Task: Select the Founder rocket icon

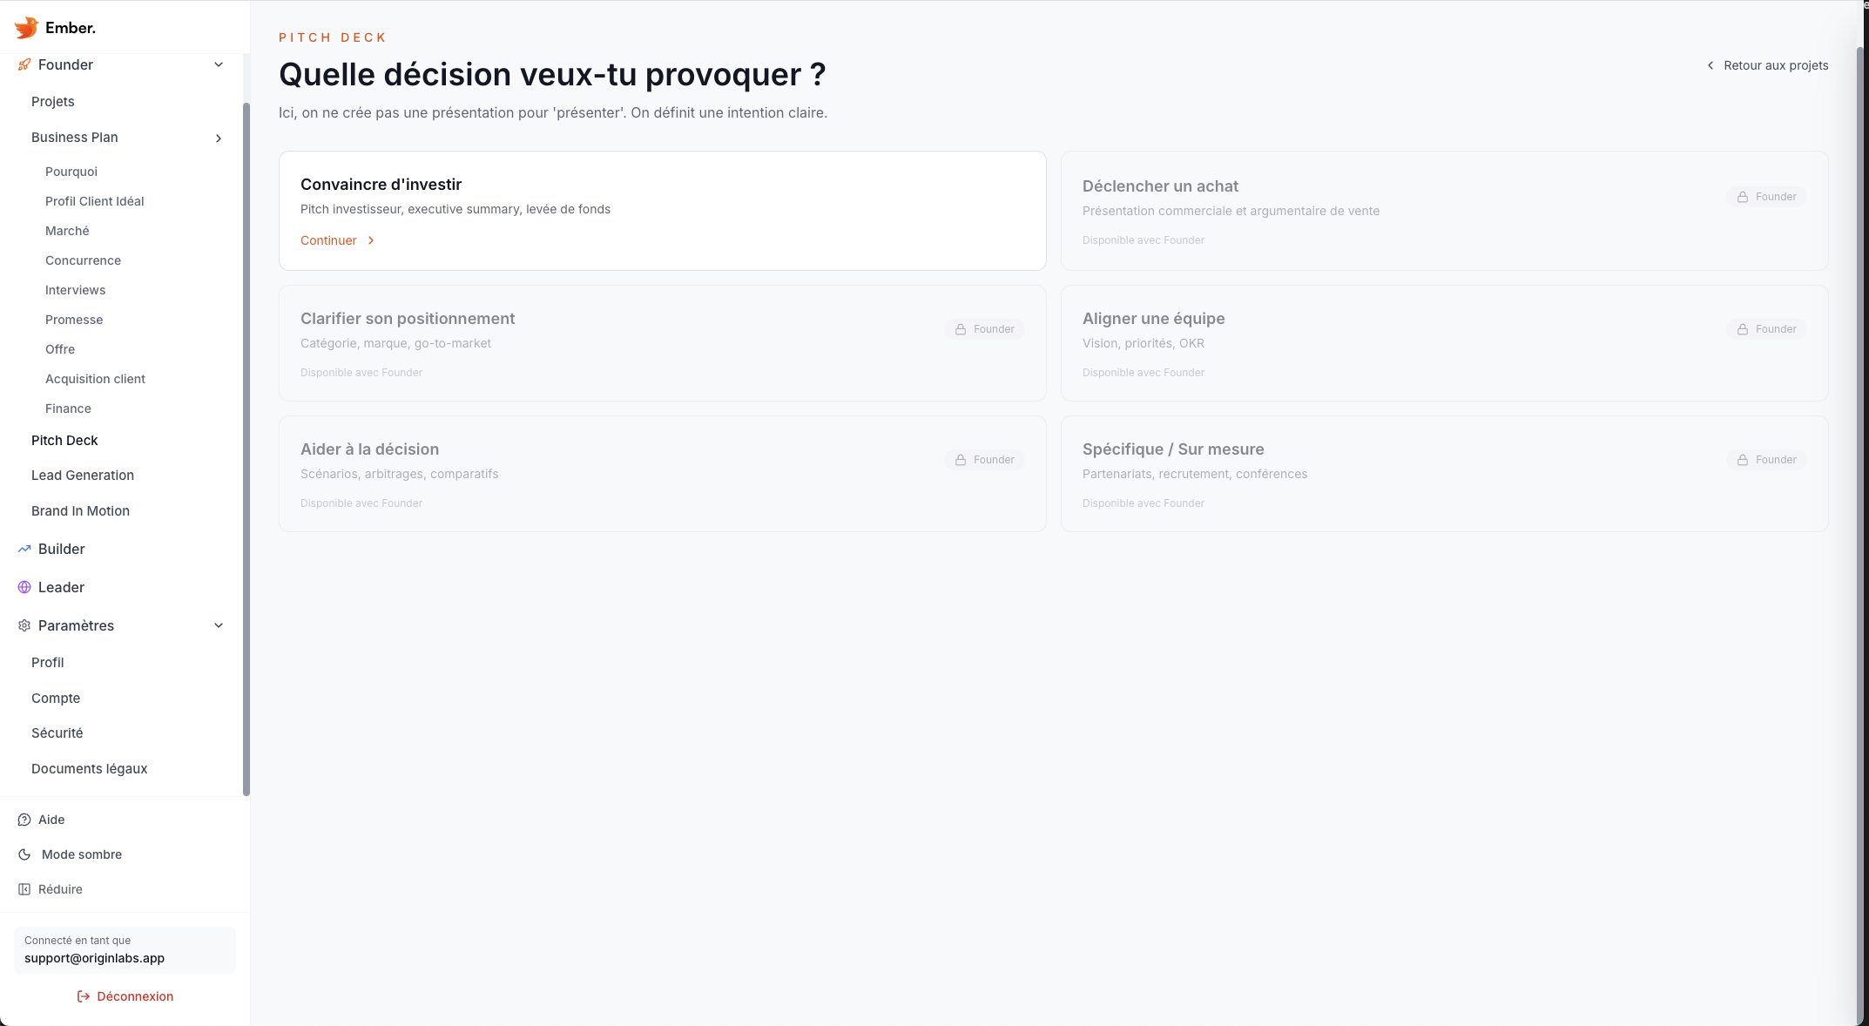Action: coord(24,64)
